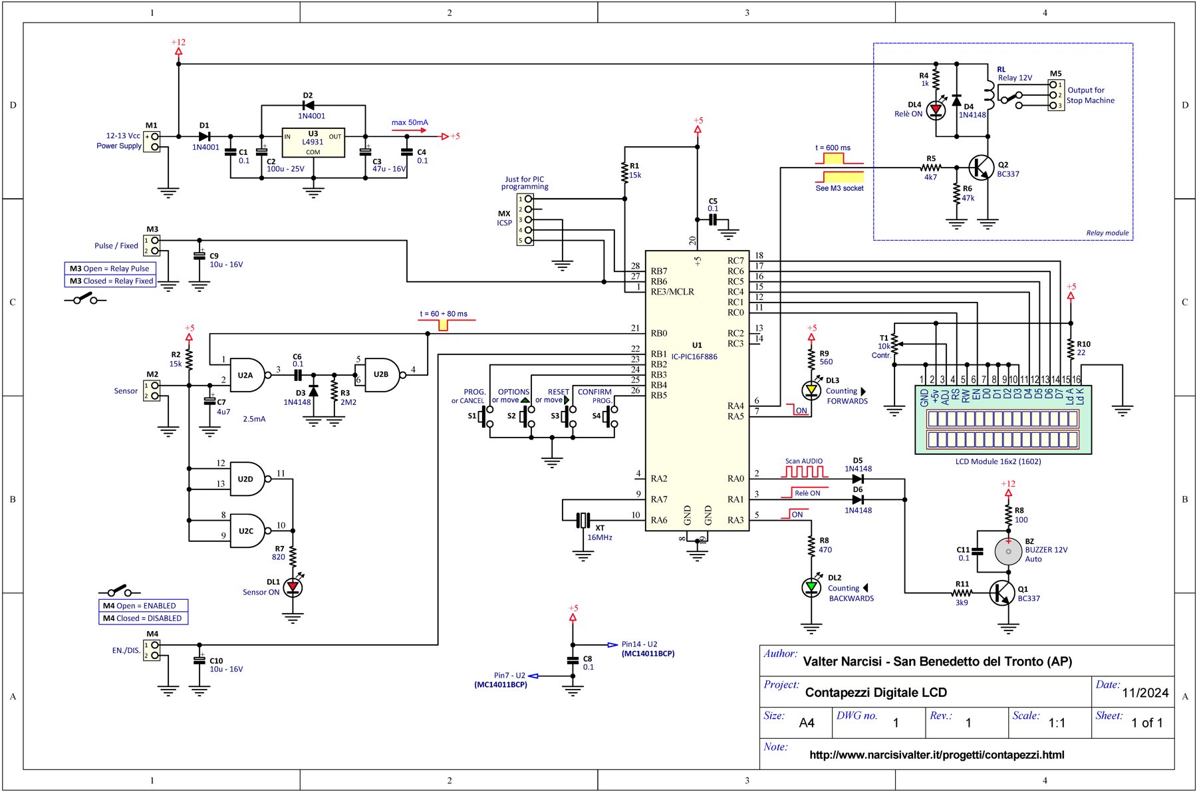
Task: Click the 'Output for Stop Machine' label
Action: pyautogui.click(x=1091, y=95)
